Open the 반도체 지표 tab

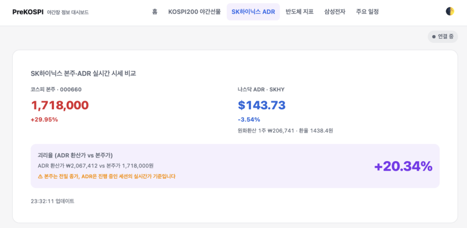coord(300,12)
